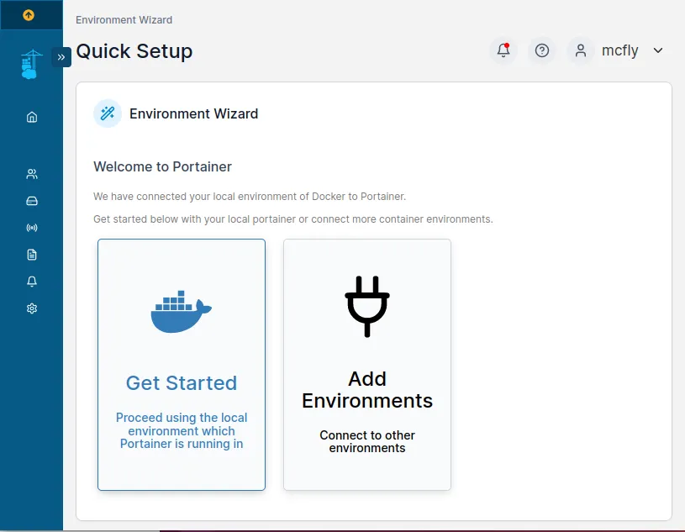Open Logs document icon in sidebar
The width and height of the screenshot is (685, 532).
(x=32, y=255)
